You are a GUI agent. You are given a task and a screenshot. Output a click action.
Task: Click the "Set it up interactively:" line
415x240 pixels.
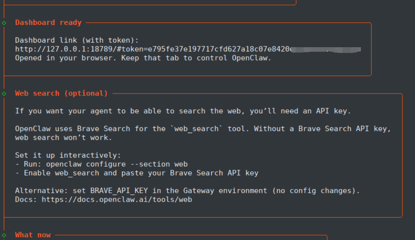click(x=68, y=155)
